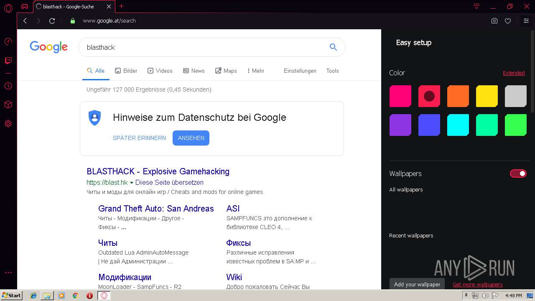Pick the cyan color swatch
This screenshot has width=535, height=301.
[458, 125]
